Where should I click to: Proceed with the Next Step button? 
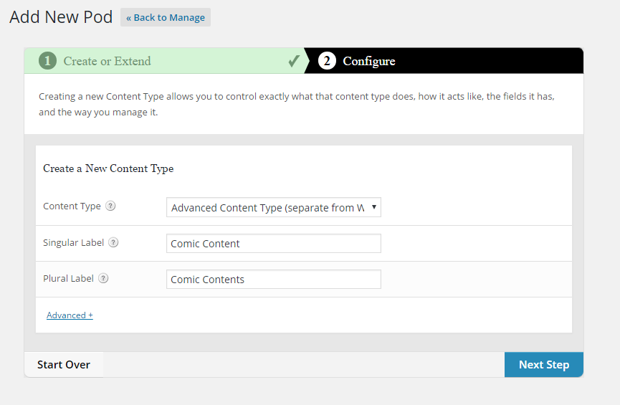543,365
